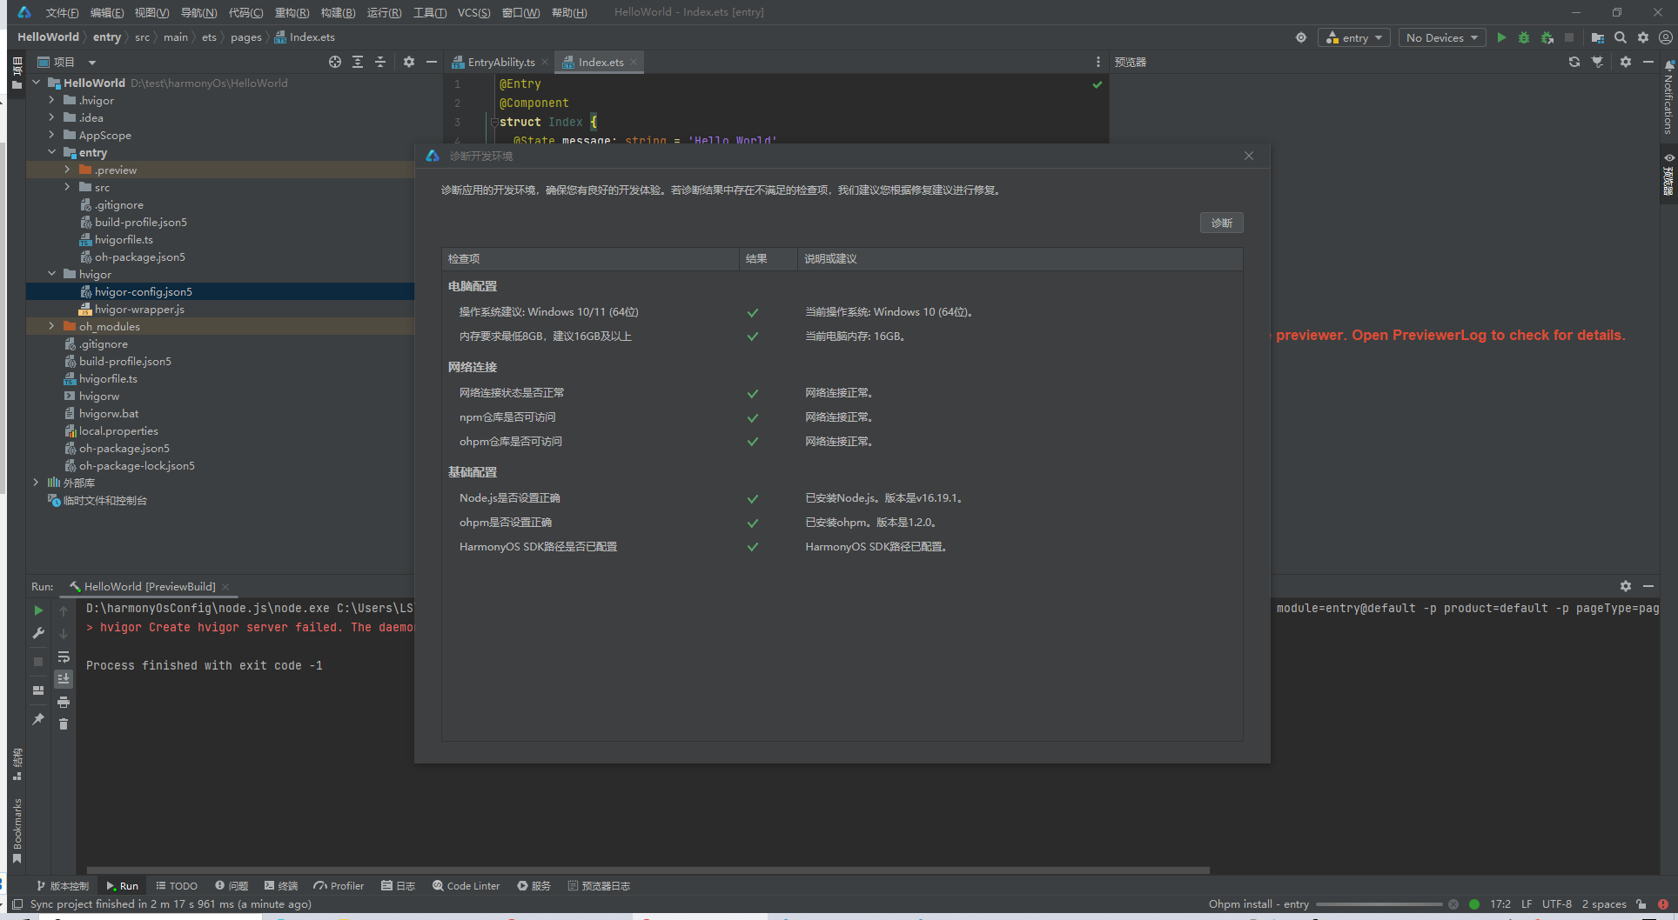This screenshot has width=1678, height=920.
Task: Open the 预览器日志 tool window
Action: click(599, 886)
